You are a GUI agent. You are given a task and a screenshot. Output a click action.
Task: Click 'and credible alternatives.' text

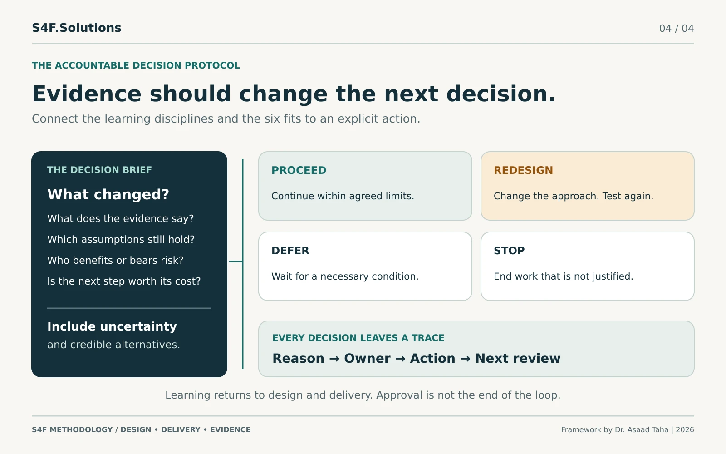tap(113, 345)
